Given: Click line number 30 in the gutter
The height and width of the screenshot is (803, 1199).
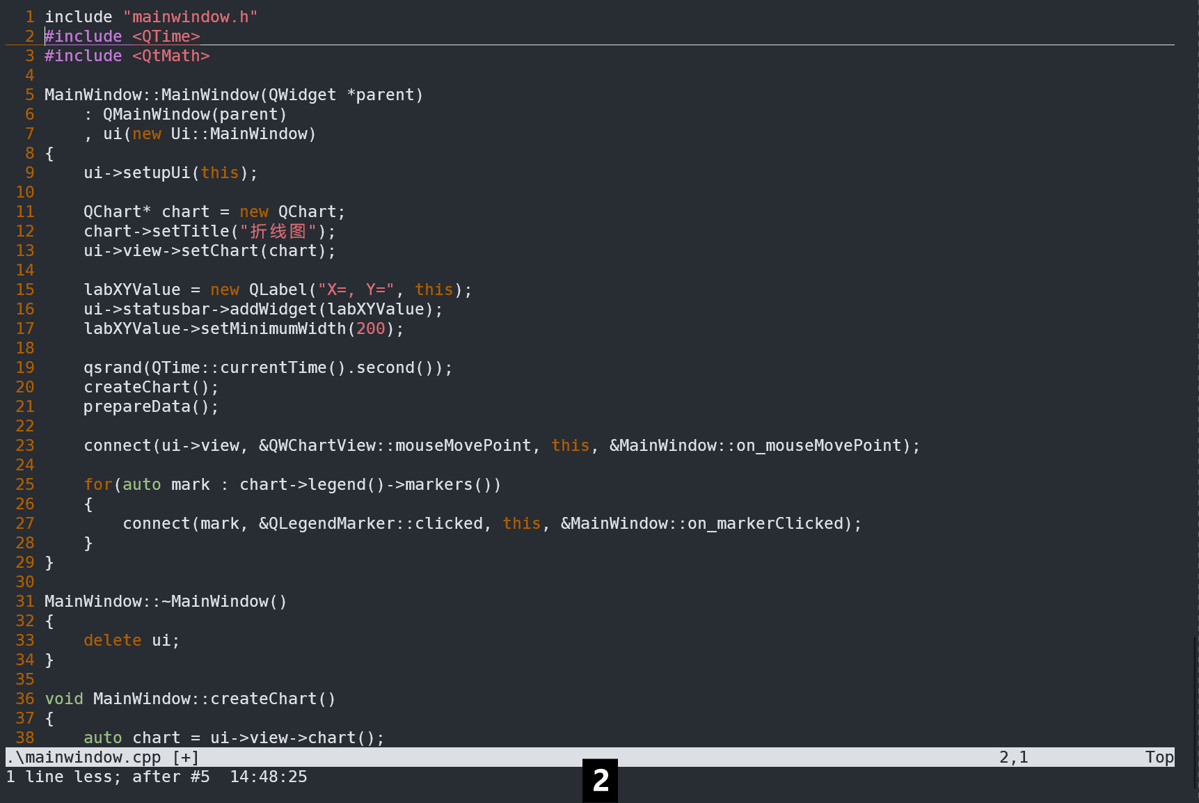Looking at the screenshot, I should (x=25, y=582).
